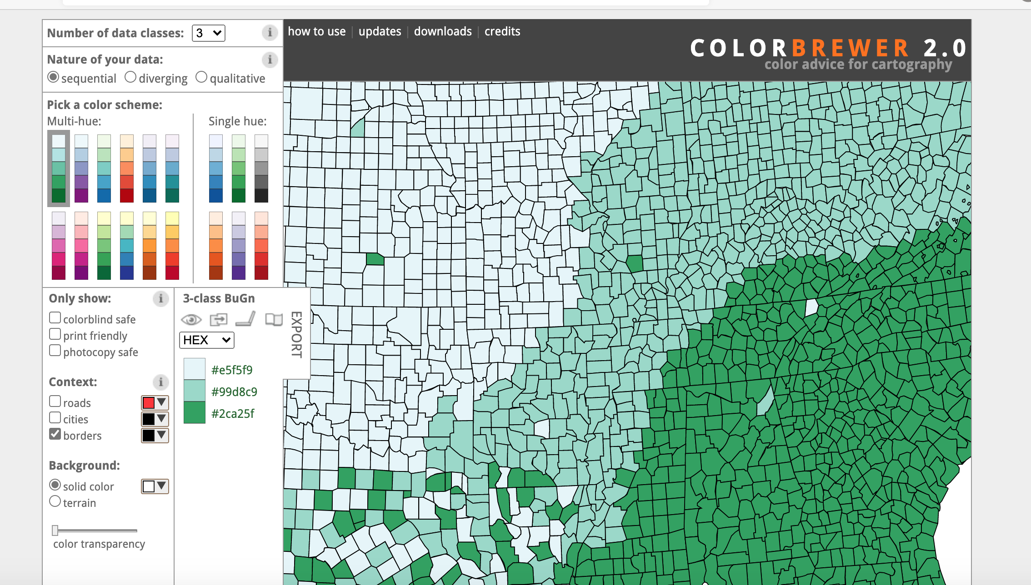1031x585 pixels.
Task: Select the solid color background radio
Action: [55, 485]
